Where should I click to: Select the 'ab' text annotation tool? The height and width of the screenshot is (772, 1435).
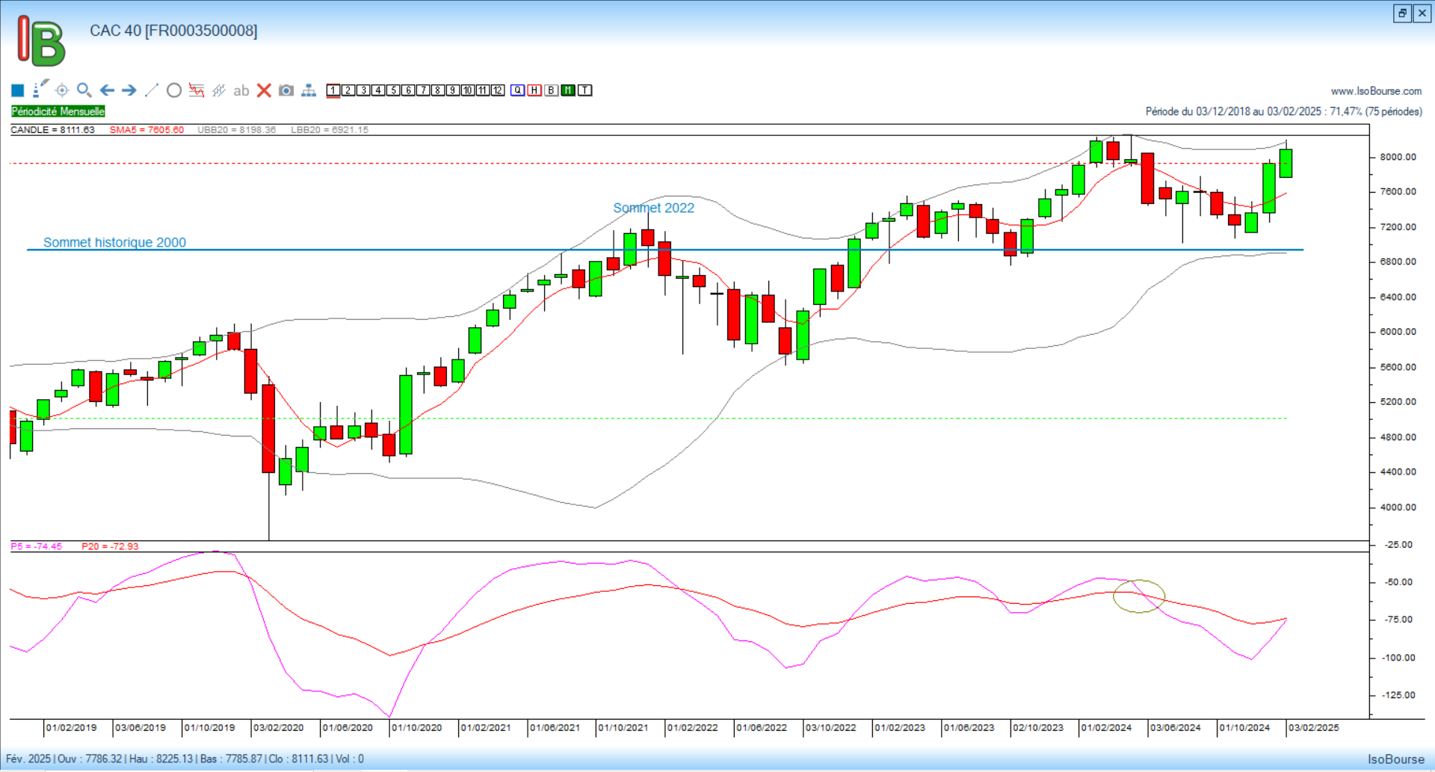(x=241, y=90)
